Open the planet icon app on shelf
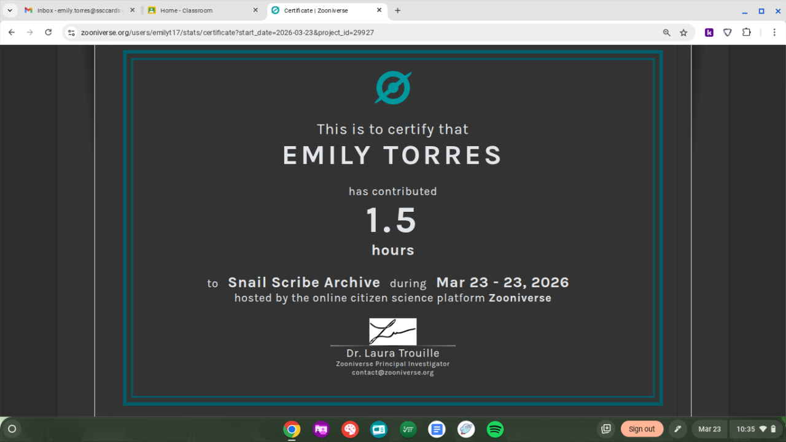Screen dimensions: 786x442 point(466,429)
